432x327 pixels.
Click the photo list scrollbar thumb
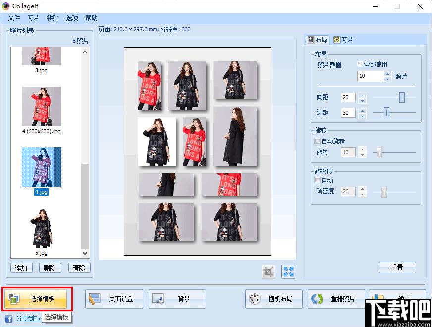(85, 207)
